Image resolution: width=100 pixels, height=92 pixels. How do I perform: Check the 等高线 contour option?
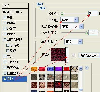pyautogui.click(x=8, y=45)
